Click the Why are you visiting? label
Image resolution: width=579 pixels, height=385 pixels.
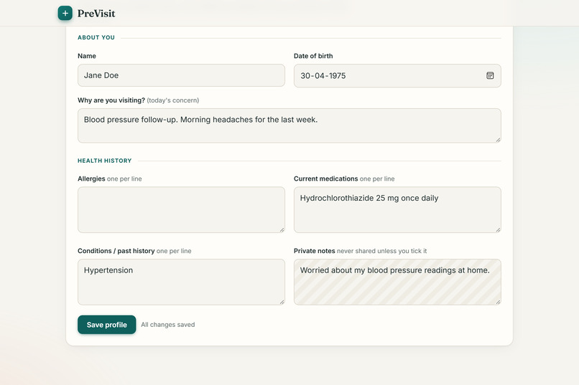tap(111, 100)
